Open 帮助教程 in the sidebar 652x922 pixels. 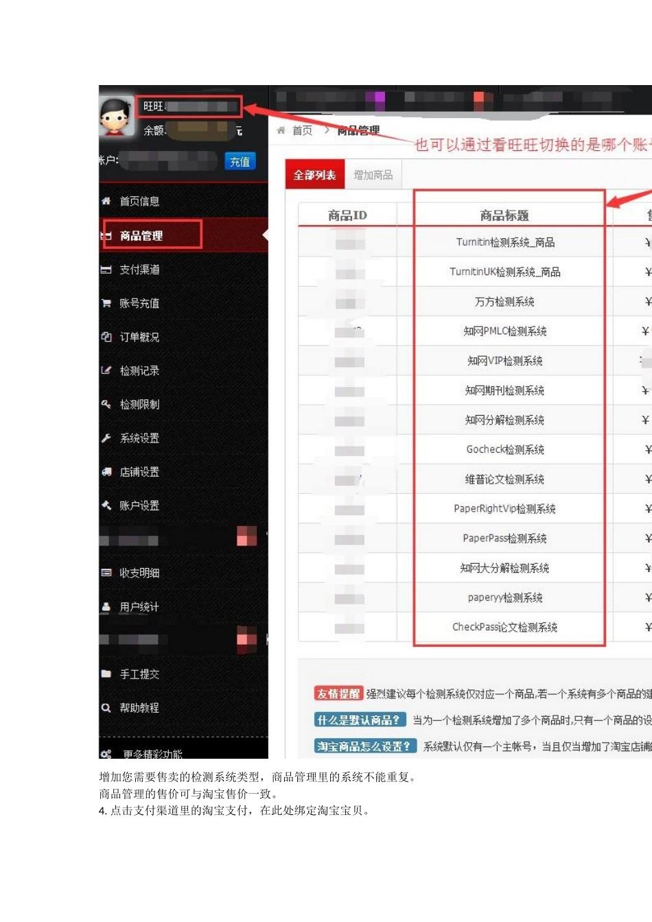coord(139,708)
